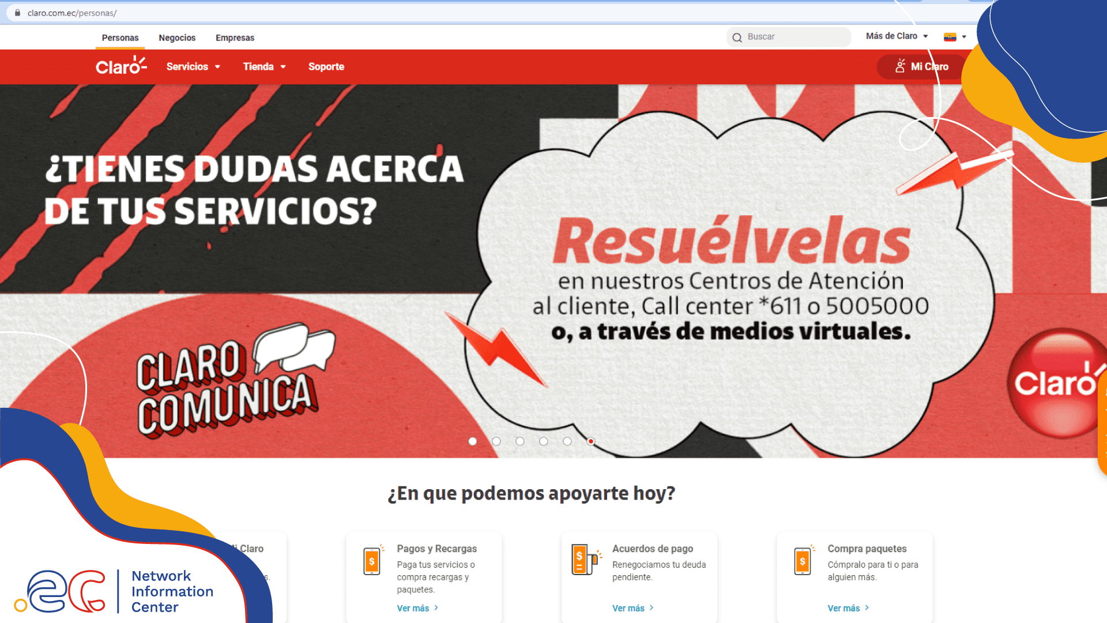Viewport: 1107px width, 623px height.
Task: Select the first carousel slide dot
Action: tap(473, 441)
